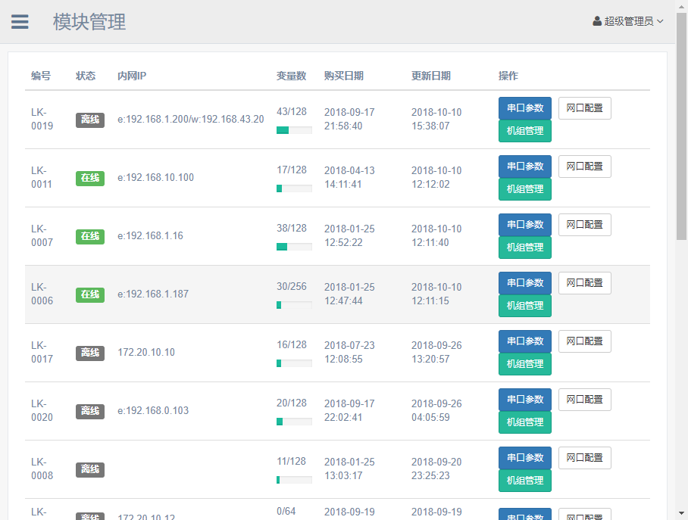Open 串口参数 for module LK-0008
Image resolution: width=688 pixels, height=520 pixels.
tap(524, 458)
